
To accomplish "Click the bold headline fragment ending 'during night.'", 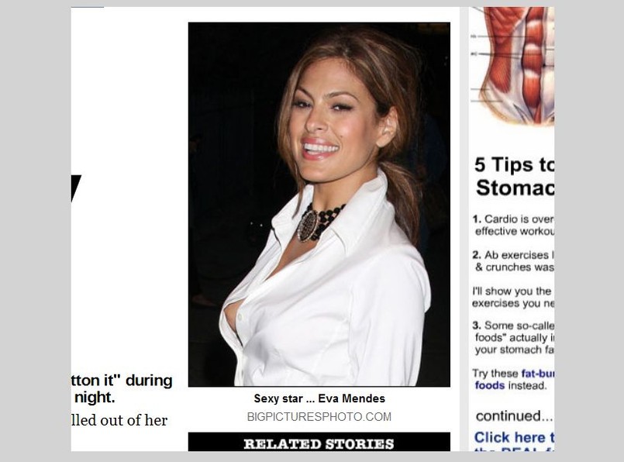I will (x=122, y=389).
